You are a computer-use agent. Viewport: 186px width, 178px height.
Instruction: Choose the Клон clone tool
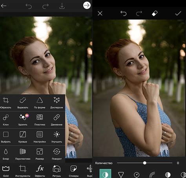(x=6, y=120)
